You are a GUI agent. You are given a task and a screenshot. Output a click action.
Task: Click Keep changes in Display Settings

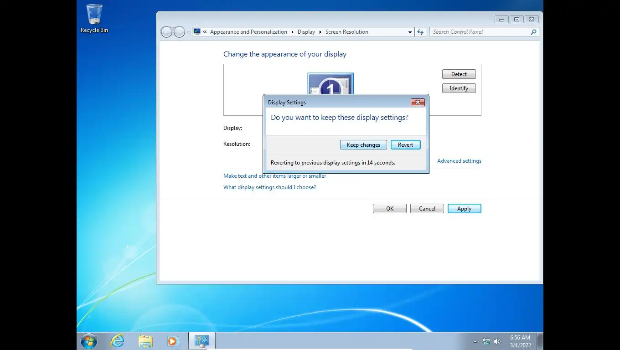(363, 145)
